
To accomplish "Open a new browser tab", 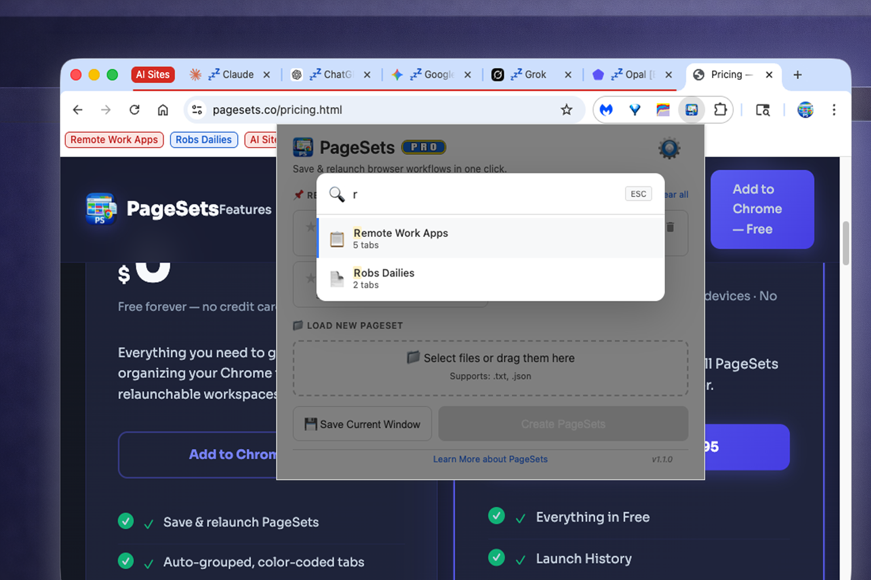I will point(797,75).
